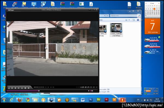The image size is (164, 108).
Task: Click the KMPlayer seek bar handle
Action: [39, 91]
